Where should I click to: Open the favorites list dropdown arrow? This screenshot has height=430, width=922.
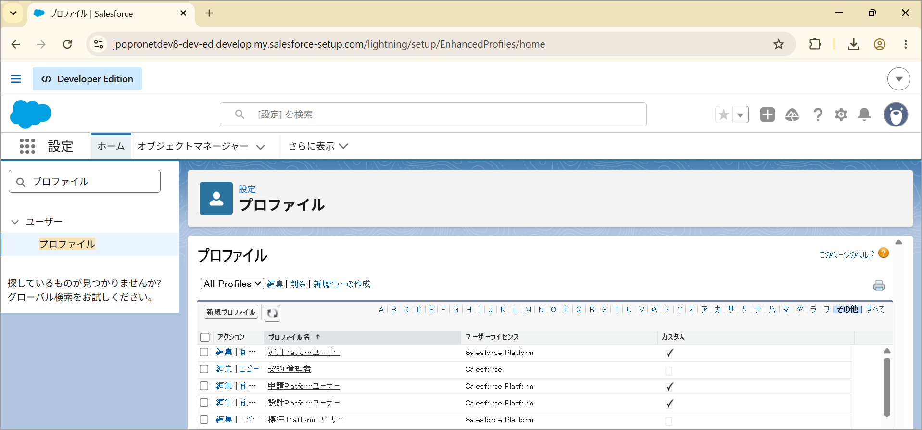pyautogui.click(x=740, y=114)
